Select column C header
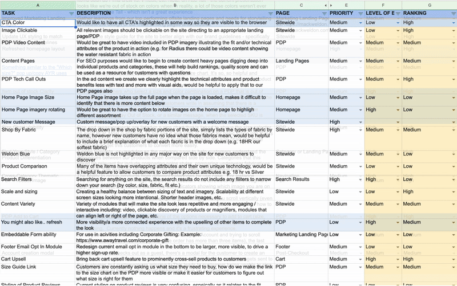The width and height of the screenshot is (457, 286). 301,5
